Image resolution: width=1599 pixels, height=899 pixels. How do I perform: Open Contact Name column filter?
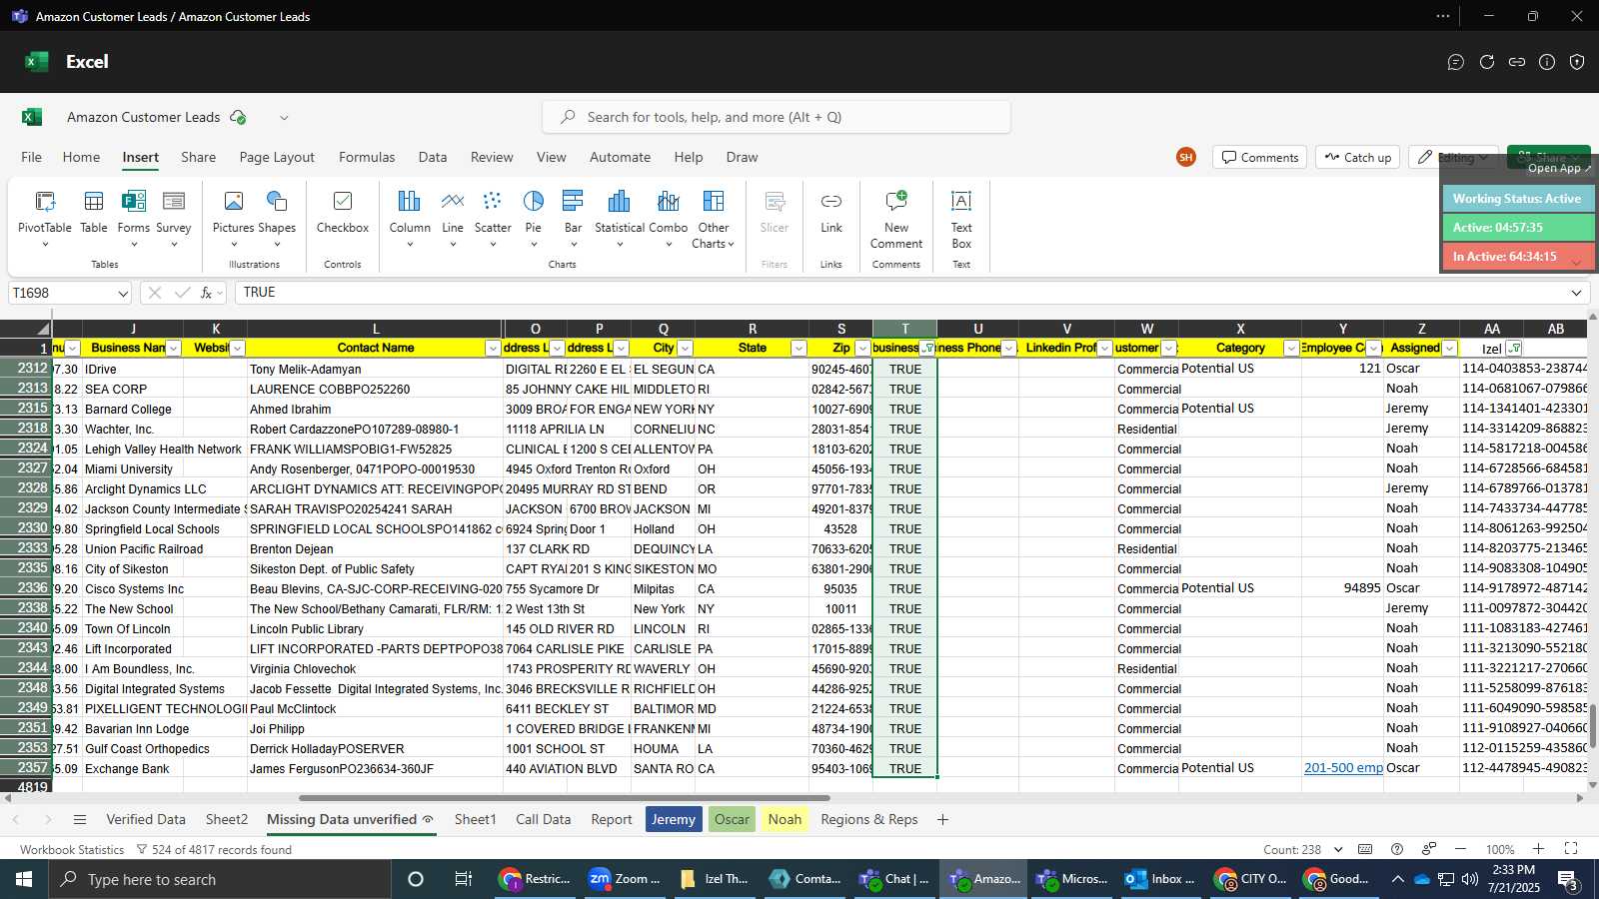coord(493,348)
